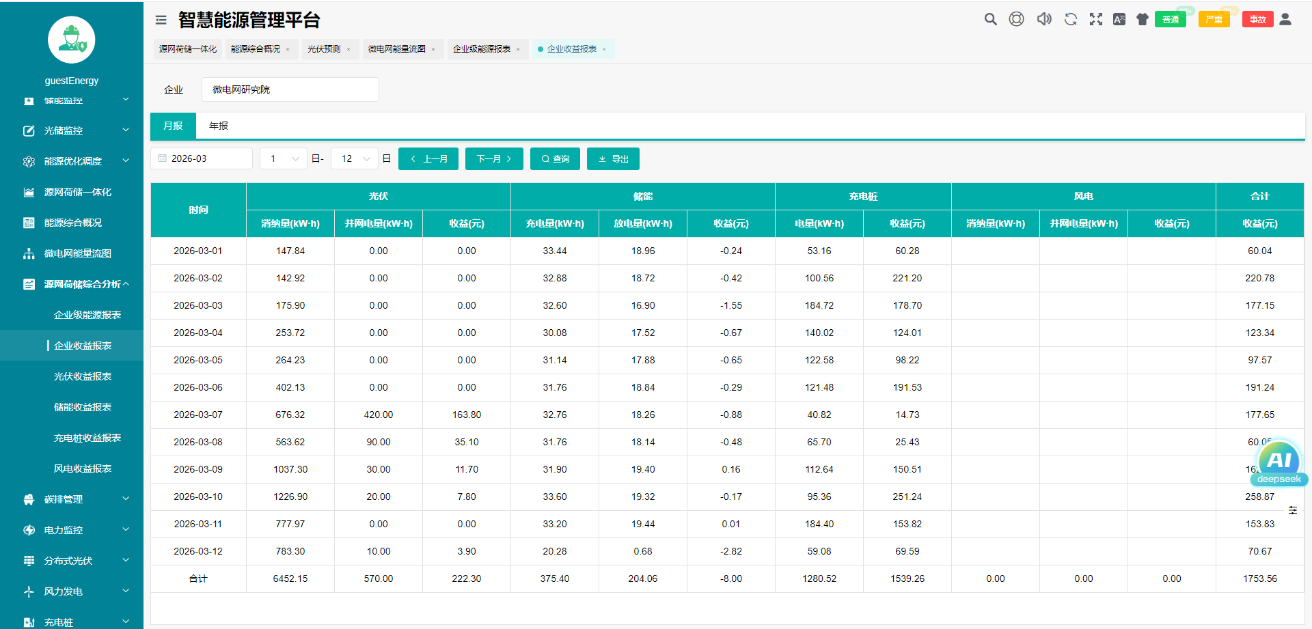This screenshot has height=629, width=1312.
Task: Open the theme skin icon
Action: coord(1142,19)
